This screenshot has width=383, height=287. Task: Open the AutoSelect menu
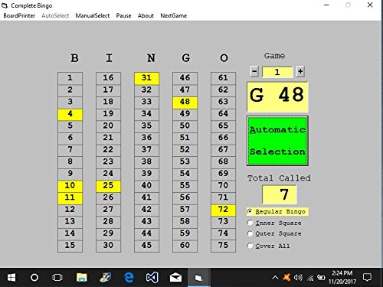click(x=55, y=16)
